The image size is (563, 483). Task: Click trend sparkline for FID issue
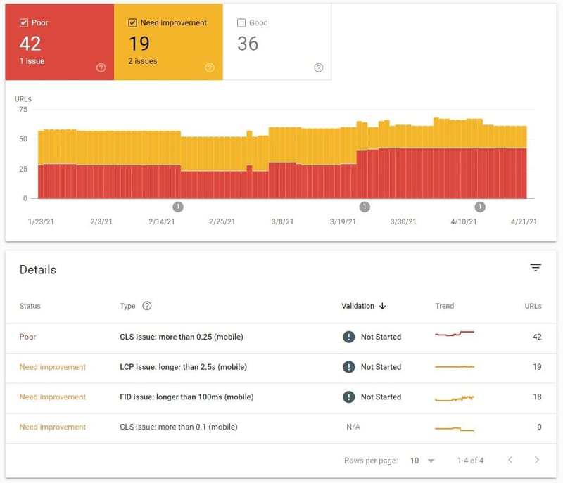coord(455,398)
